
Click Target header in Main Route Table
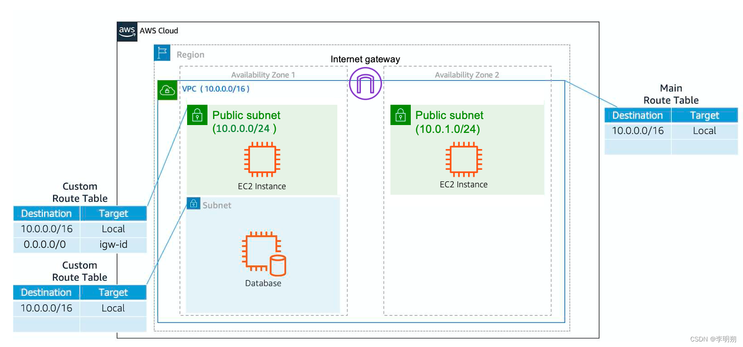(705, 115)
